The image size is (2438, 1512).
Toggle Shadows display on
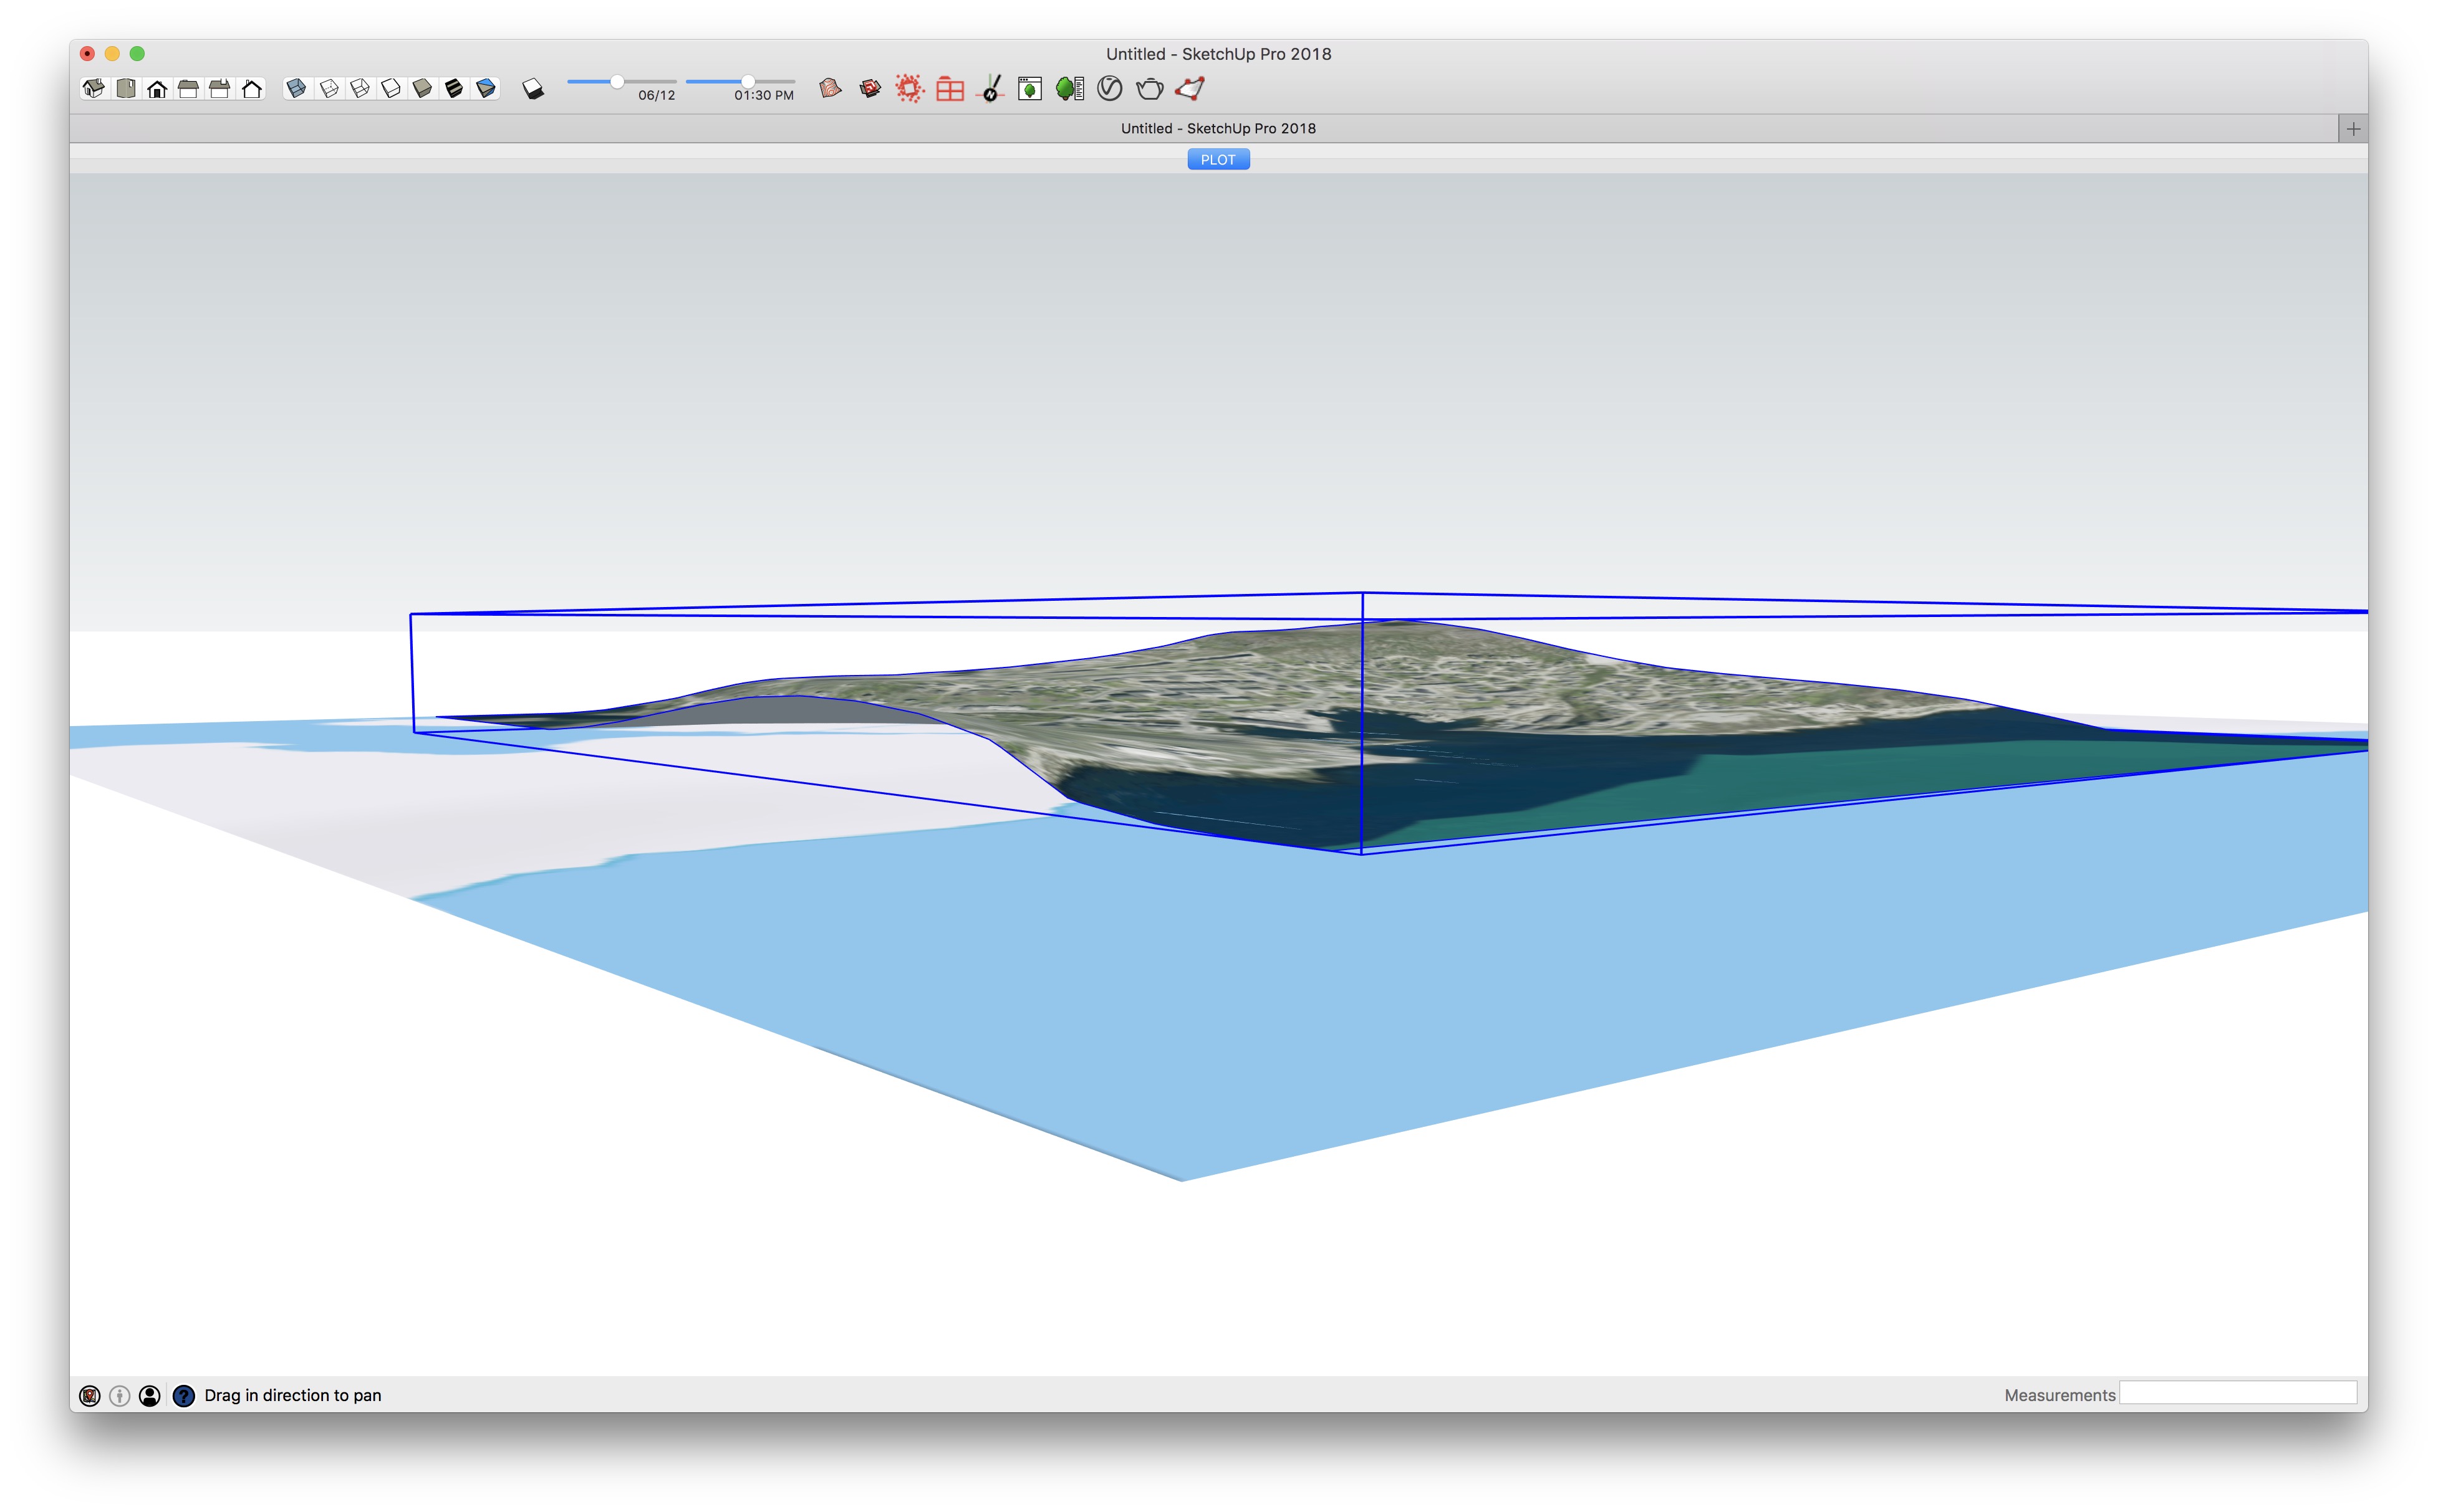[533, 89]
